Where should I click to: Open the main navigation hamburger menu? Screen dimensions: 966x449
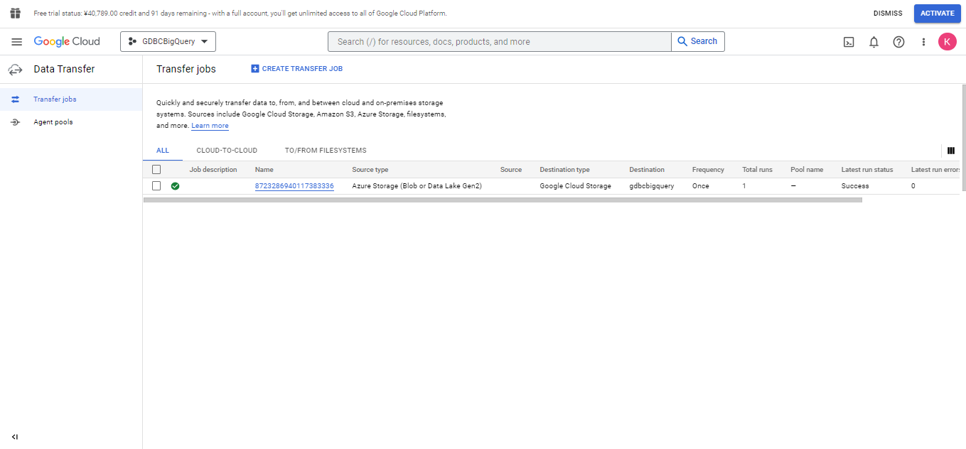(16, 42)
